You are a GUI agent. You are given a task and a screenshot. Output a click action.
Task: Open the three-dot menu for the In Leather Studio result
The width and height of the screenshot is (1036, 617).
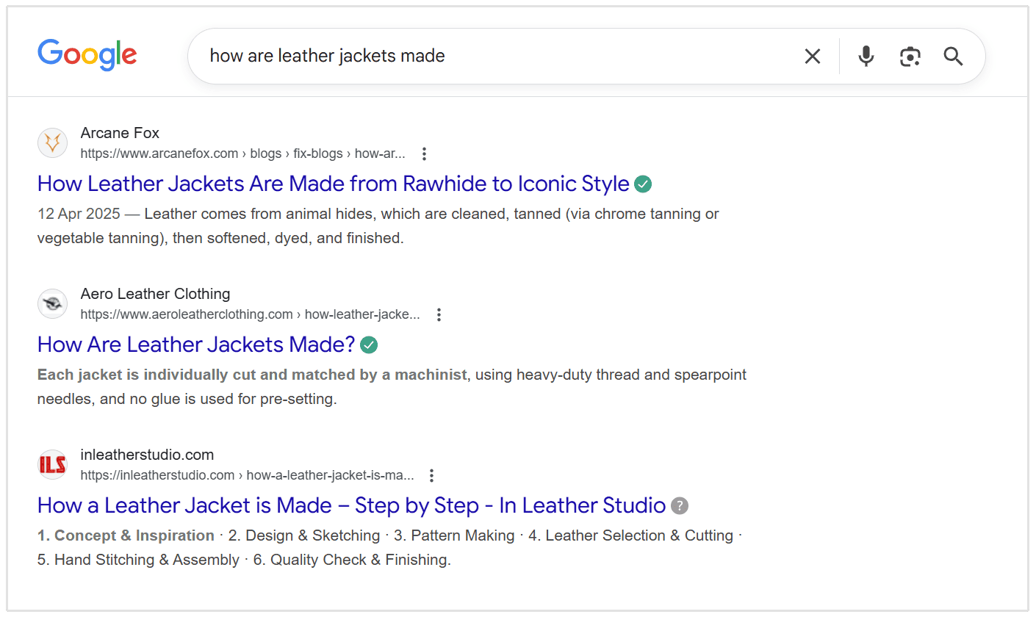(x=431, y=475)
